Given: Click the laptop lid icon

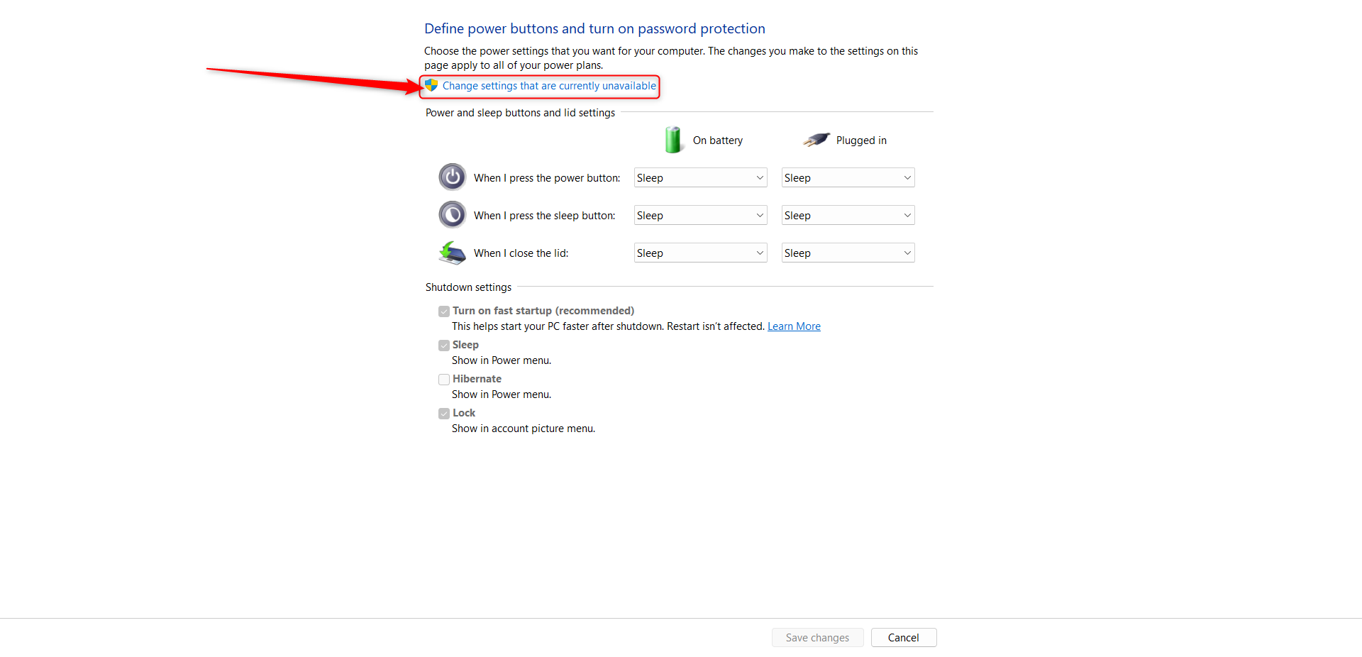Looking at the screenshot, I should pos(452,253).
